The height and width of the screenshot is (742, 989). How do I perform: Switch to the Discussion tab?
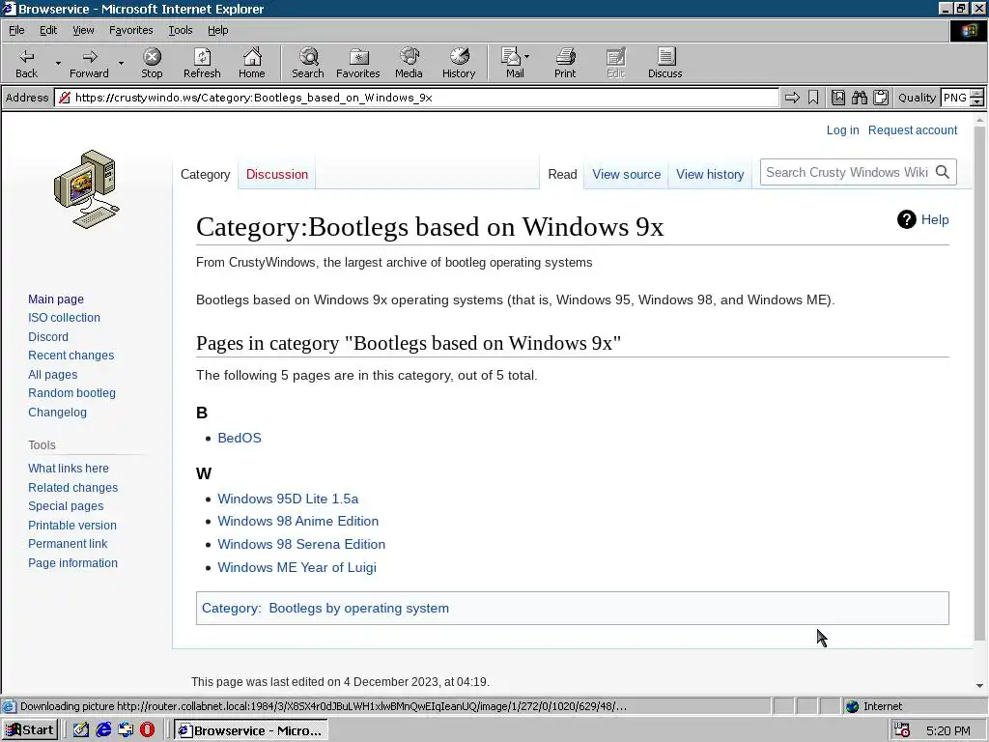277,174
